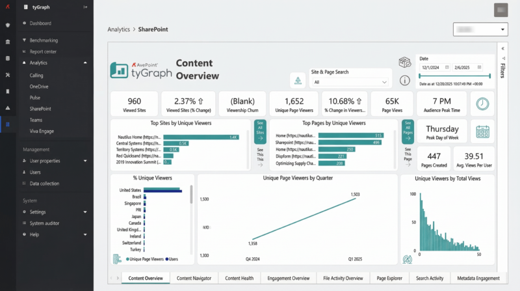Viewport: 520px width, 291px height.
Task: Expand the Settings menu in sidebar
Action: pyautogui.click(x=85, y=212)
